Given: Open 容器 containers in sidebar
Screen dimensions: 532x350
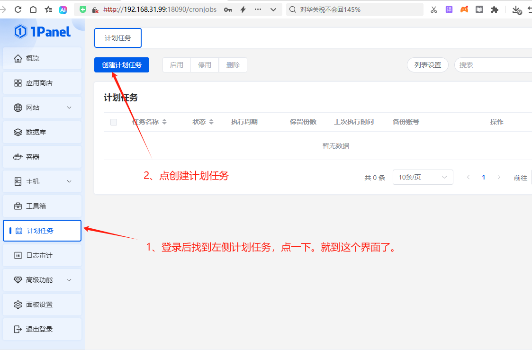Looking at the screenshot, I should [42, 157].
